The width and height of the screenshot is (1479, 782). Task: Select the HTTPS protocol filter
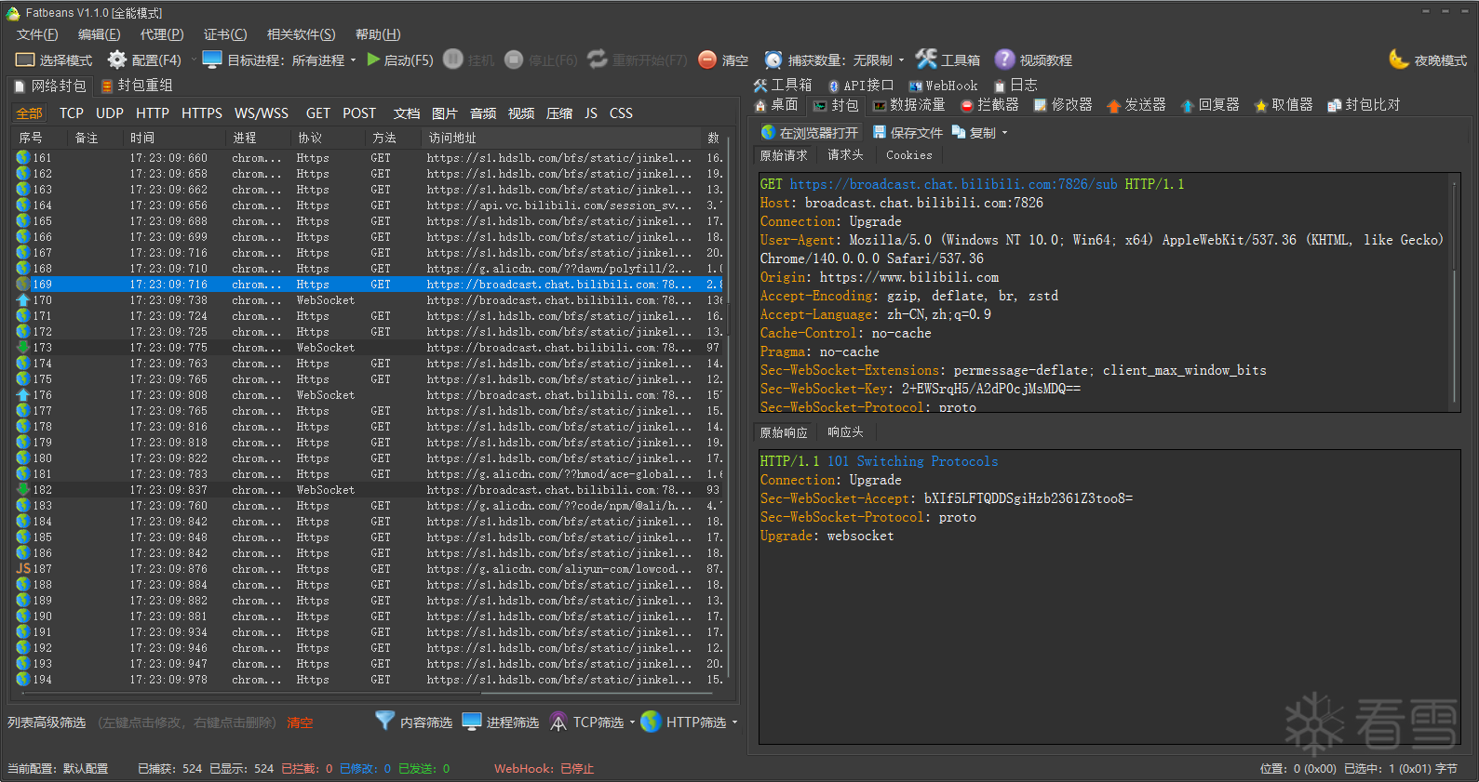(201, 113)
